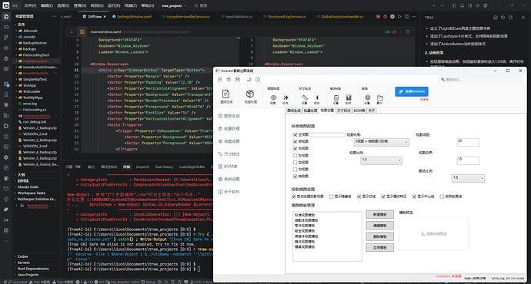Click the collapse icon left of mainwindow.xaml diff header

click(72, 31)
